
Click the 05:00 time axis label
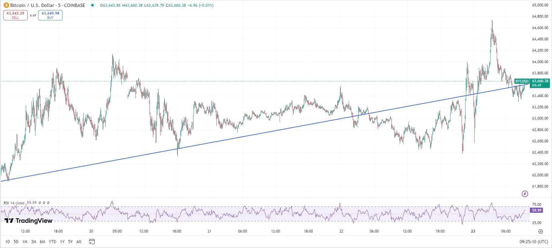tap(117, 231)
